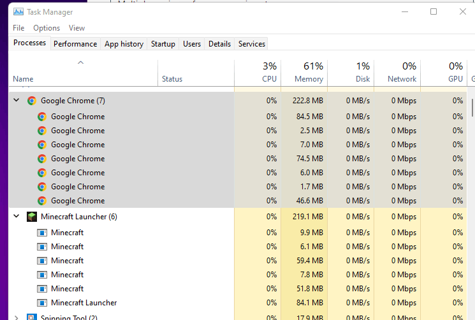This screenshot has width=475, height=320.
Task: Click the process icon of Minecraft 6.1 MB row
Action: (x=42, y=247)
